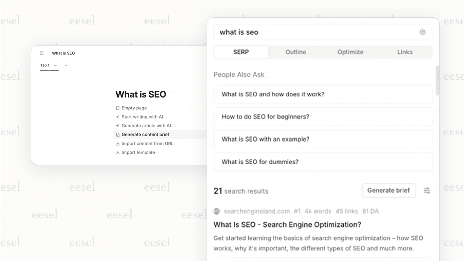The width and height of the screenshot is (464, 261).
Task: Click the sparkle icon beside Generate article
Action: point(118,126)
